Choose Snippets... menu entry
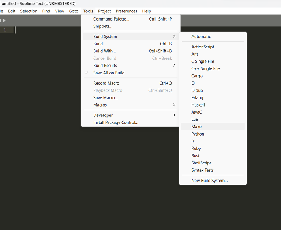The width and height of the screenshot is (281, 230). click(131, 26)
